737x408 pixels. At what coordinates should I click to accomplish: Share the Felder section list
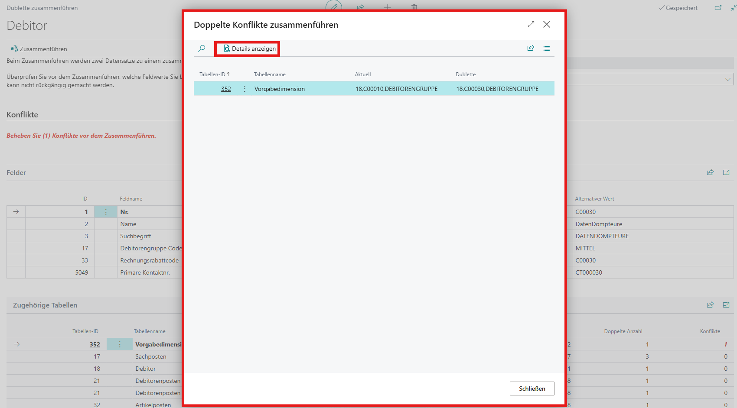[710, 172]
